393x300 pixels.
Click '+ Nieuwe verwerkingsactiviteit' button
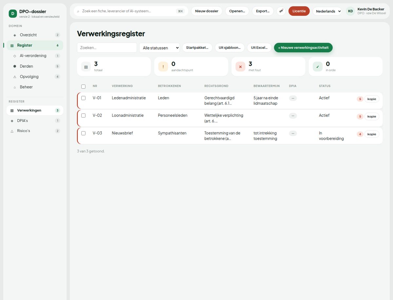tap(303, 48)
